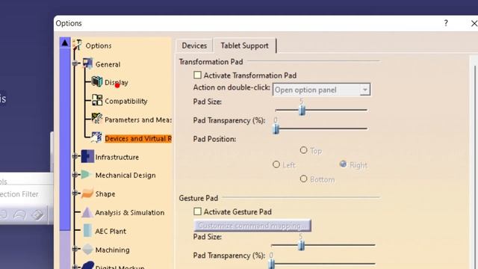Adjust Transformation Pad Size slider handle
Screen dimensions: 478x269
302,110
